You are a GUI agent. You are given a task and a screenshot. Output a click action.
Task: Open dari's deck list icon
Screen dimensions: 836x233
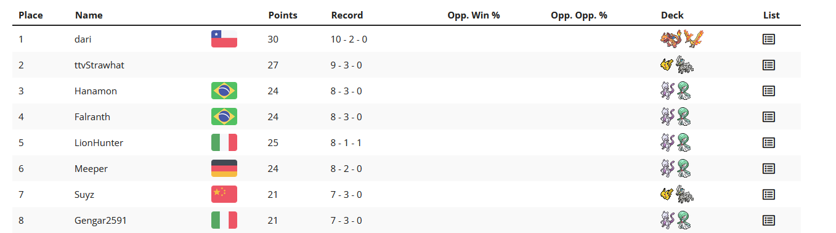(x=768, y=39)
